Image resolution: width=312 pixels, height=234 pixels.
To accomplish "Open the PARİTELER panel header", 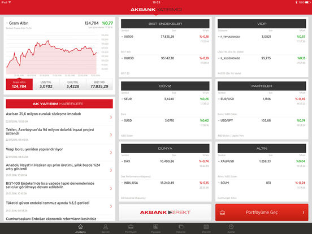I will pyautogui.click(x=262, y=86).
